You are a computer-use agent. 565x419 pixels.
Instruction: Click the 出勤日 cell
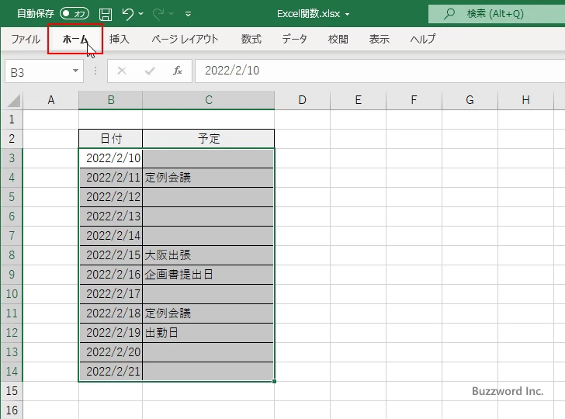pos(208,333)
